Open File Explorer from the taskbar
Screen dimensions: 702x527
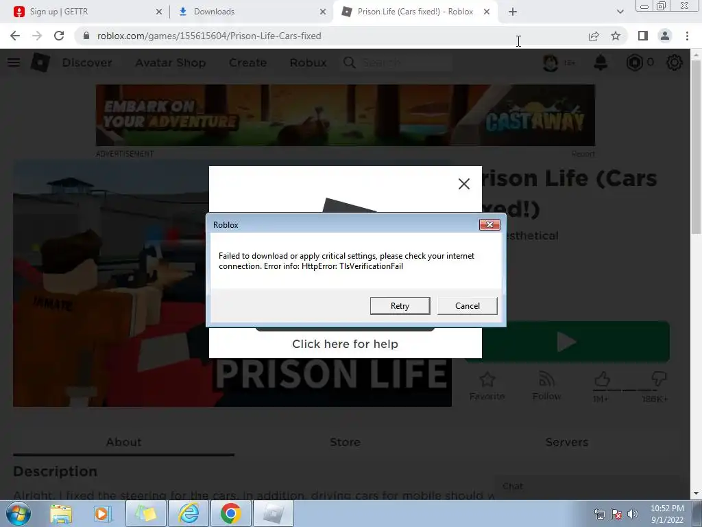(61, 513)
